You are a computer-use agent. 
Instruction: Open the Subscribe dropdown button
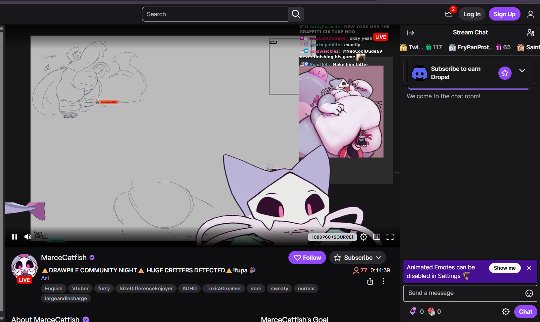tap(358, 257)
